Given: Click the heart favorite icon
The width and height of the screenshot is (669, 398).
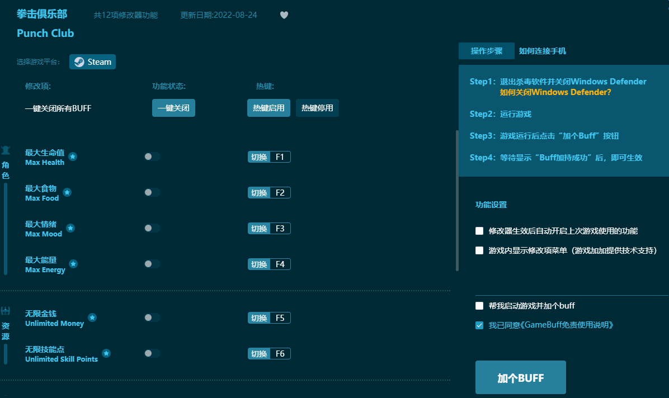Looking at the screenshot, I should point(284,15).
